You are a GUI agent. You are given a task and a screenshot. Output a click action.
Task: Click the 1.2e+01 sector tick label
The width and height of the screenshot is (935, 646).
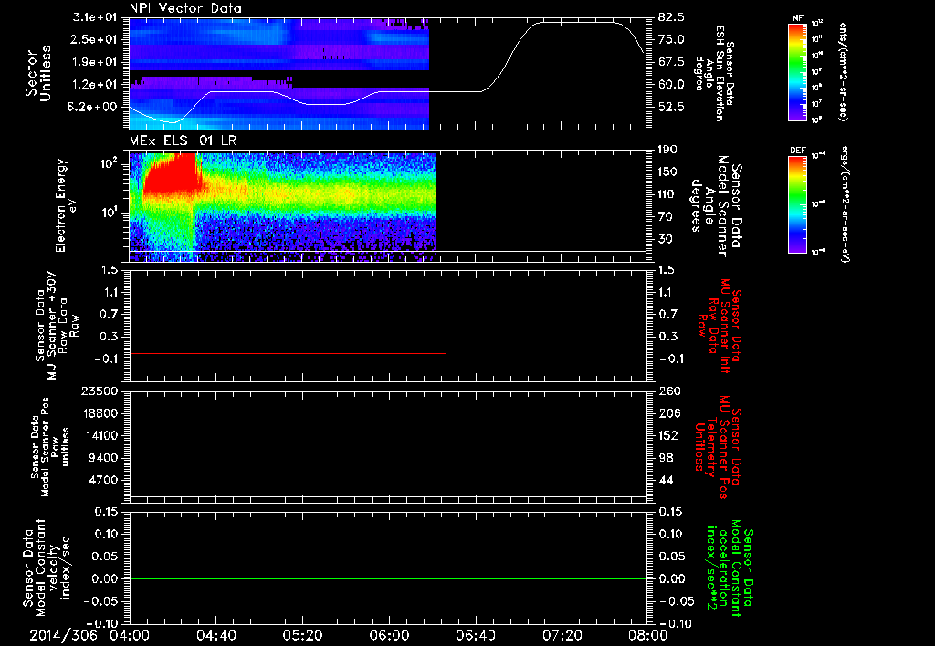95,85
